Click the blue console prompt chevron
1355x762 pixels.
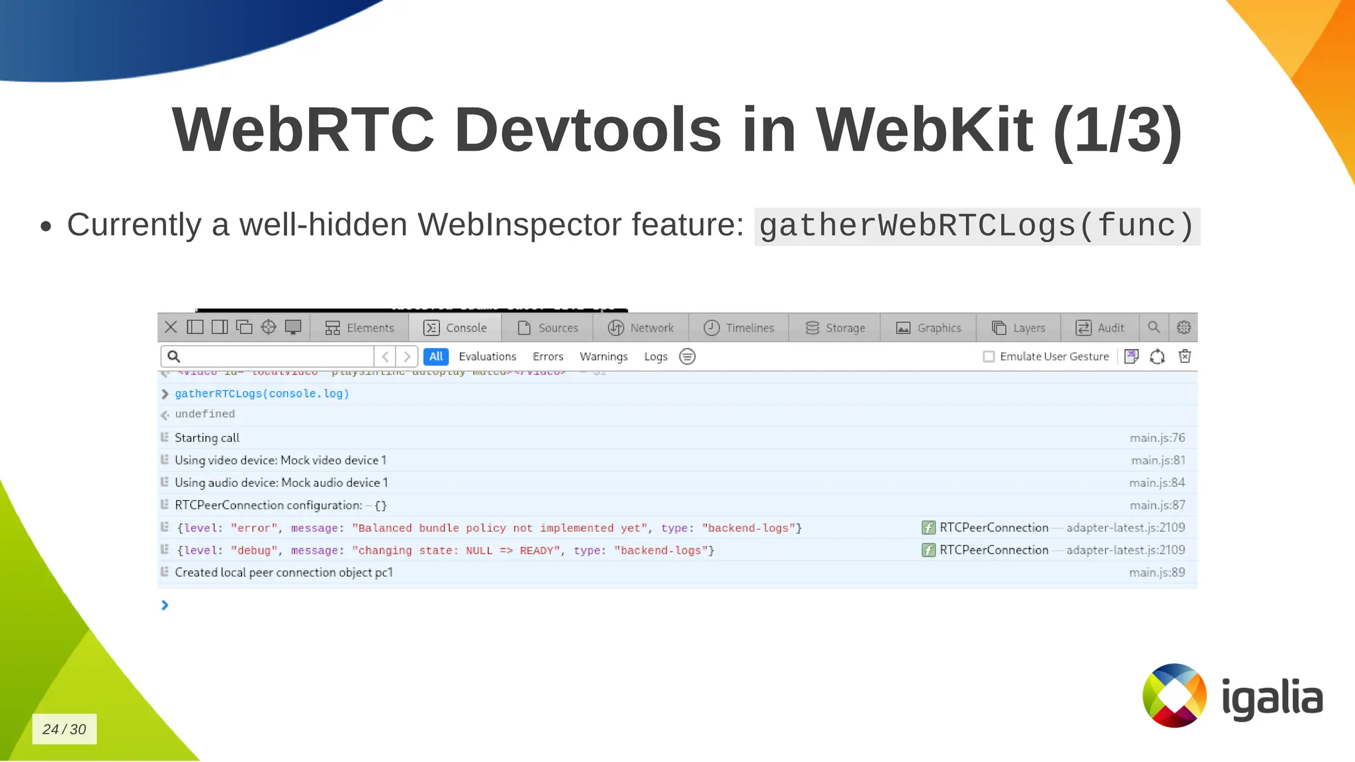coord(165,605)
